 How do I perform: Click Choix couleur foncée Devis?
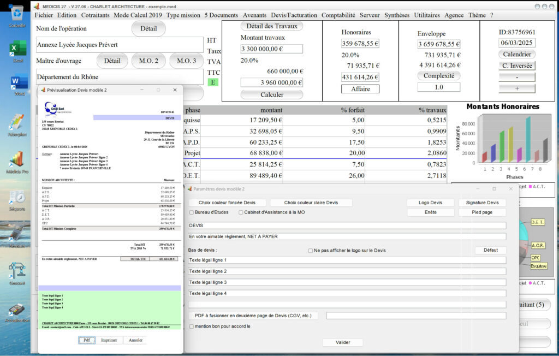227,203
